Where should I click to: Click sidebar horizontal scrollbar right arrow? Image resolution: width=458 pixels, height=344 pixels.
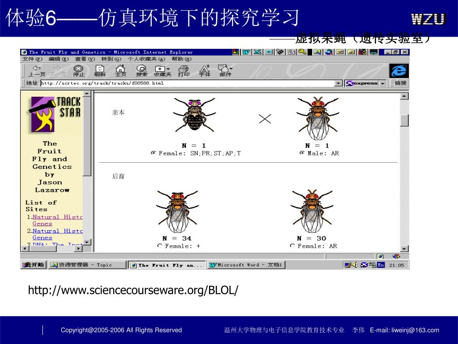click(78, 249)
